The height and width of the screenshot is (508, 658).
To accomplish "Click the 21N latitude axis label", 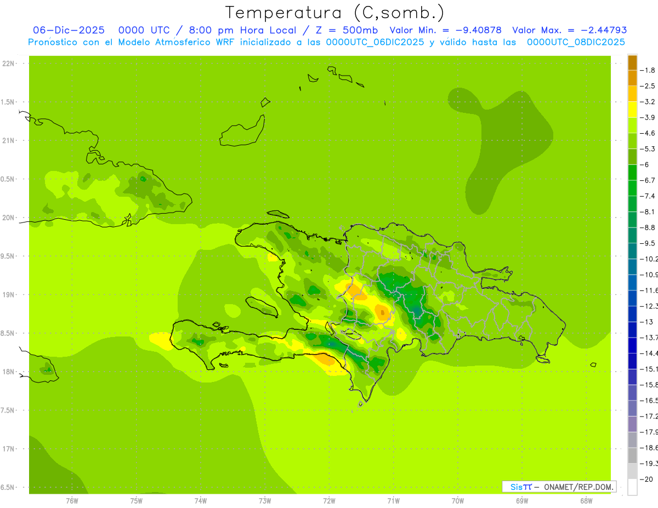I will (x=8, y=141).
